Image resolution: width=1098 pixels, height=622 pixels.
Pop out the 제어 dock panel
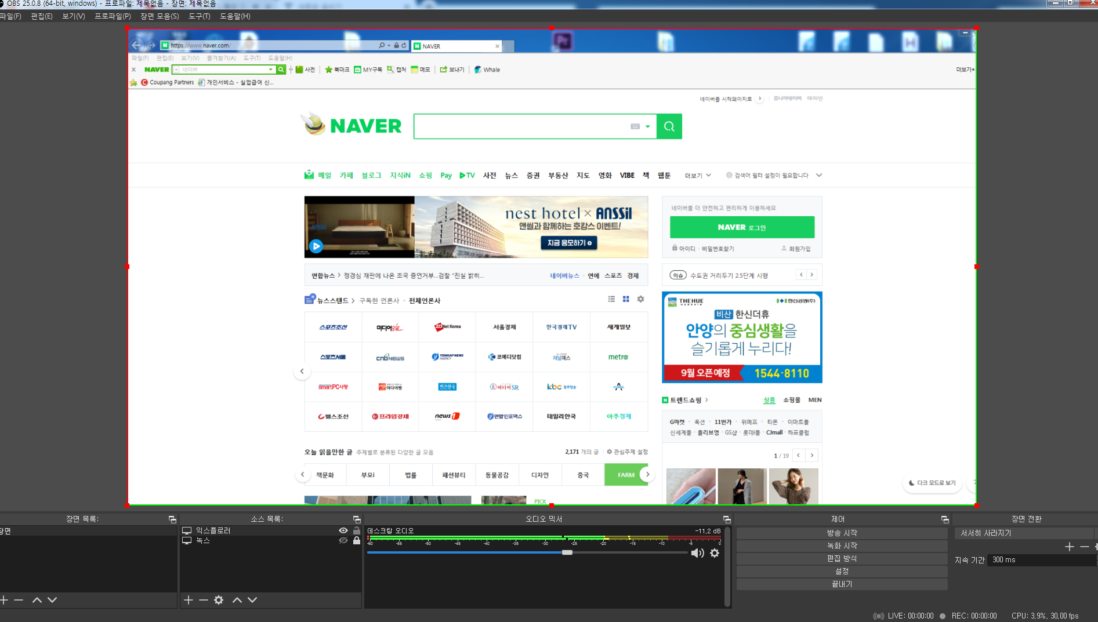coord(945,519)
